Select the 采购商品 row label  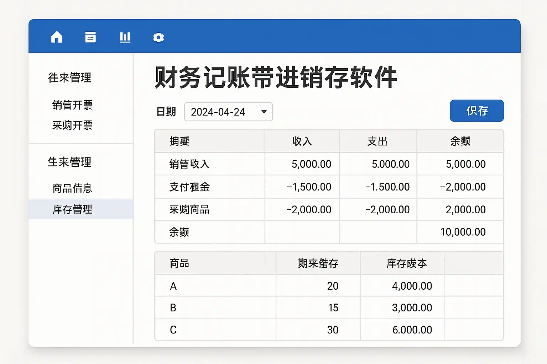[189, 209]
